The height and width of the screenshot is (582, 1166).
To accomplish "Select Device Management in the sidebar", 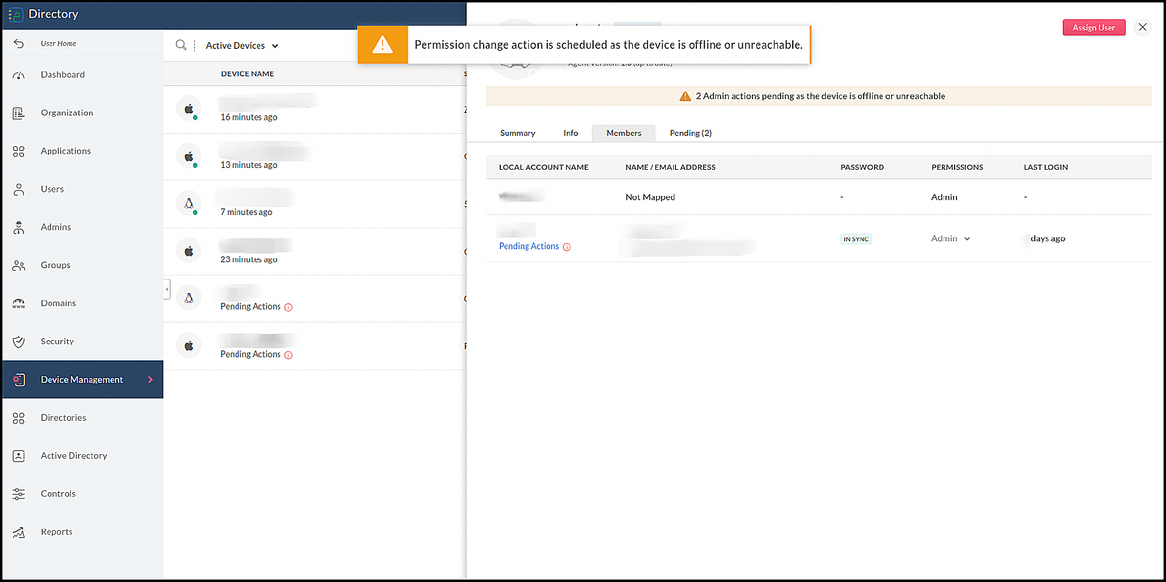I will [x=83, y=380].
